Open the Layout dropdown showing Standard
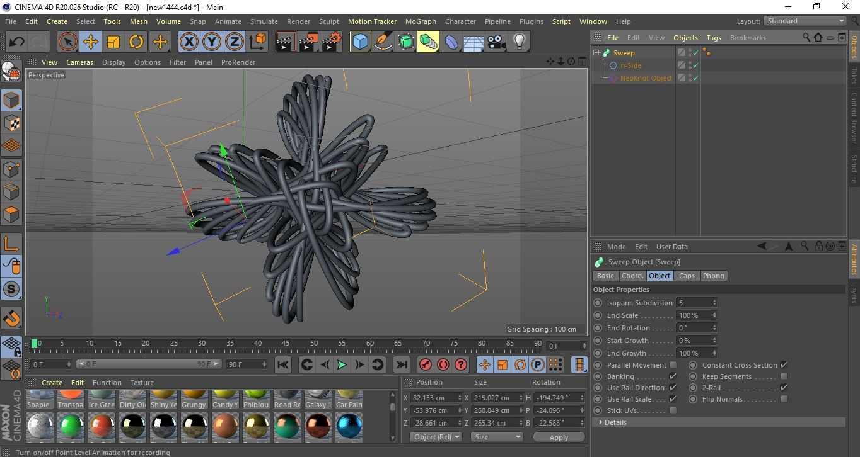The height and width of the screenshot is (457, 860). pyautogui.click(x=805, y=21)
